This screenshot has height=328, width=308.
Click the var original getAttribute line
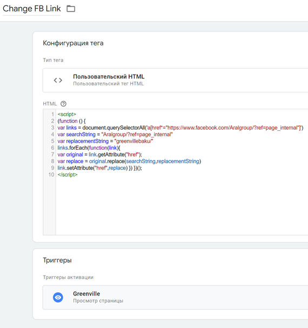tap(99, 155)
